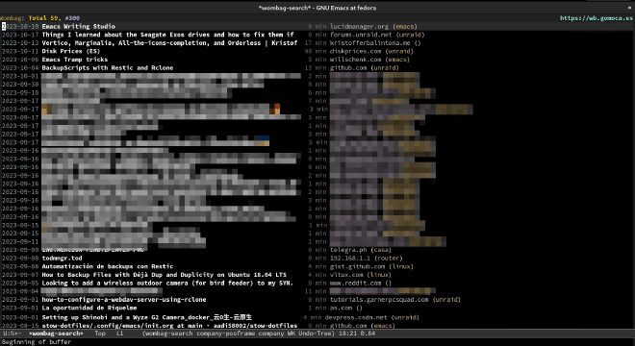635x346 pixels.
Task: Select the Disk Prices (ES) entry
Action: coord(71,51)
